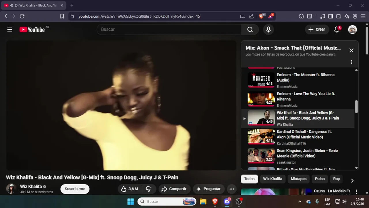Click the Preguntar button
This screenshot has width=369, height=208.
[x=208, y=189]
